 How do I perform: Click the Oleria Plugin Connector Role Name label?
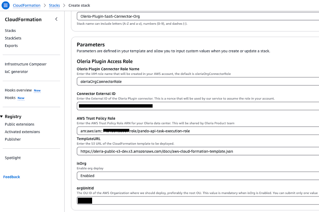[x=108, y=69]
